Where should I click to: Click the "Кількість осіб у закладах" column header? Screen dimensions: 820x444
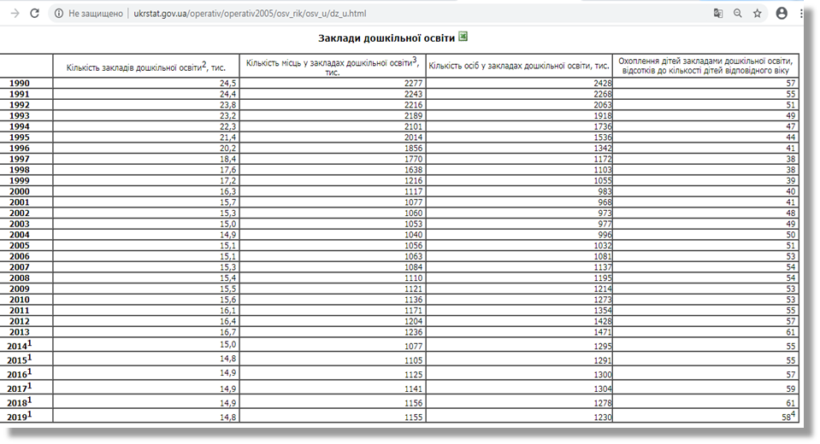click(518, 66)
